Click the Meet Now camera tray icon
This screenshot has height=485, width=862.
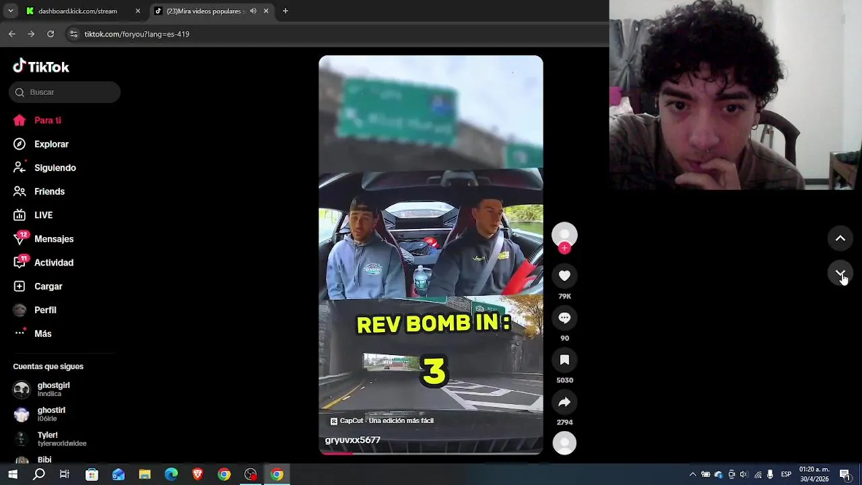coord(731,474)
